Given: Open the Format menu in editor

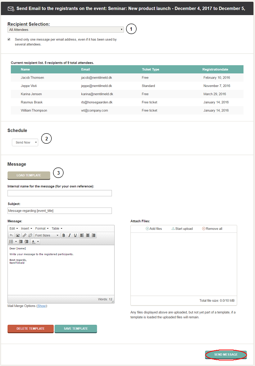Looking at the screenshot, I should pyautogui.click(x=42, y=228).
